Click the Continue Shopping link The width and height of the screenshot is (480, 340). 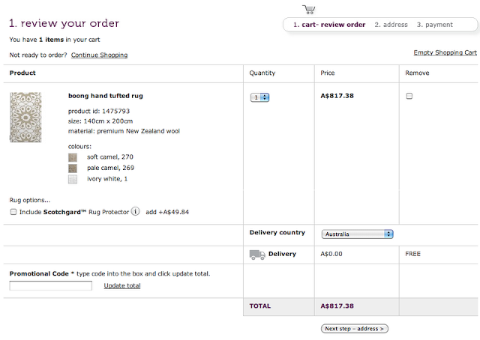pos(99,55)
